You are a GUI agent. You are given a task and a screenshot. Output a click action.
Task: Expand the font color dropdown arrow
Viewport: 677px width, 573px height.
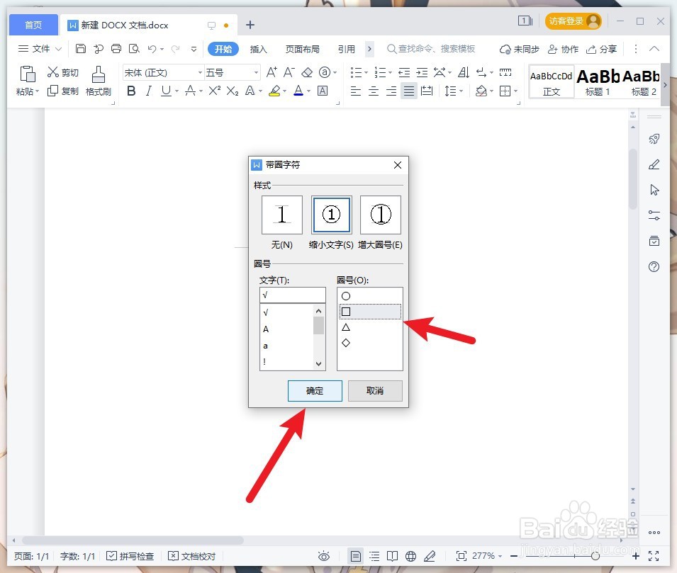pos(308,91)
